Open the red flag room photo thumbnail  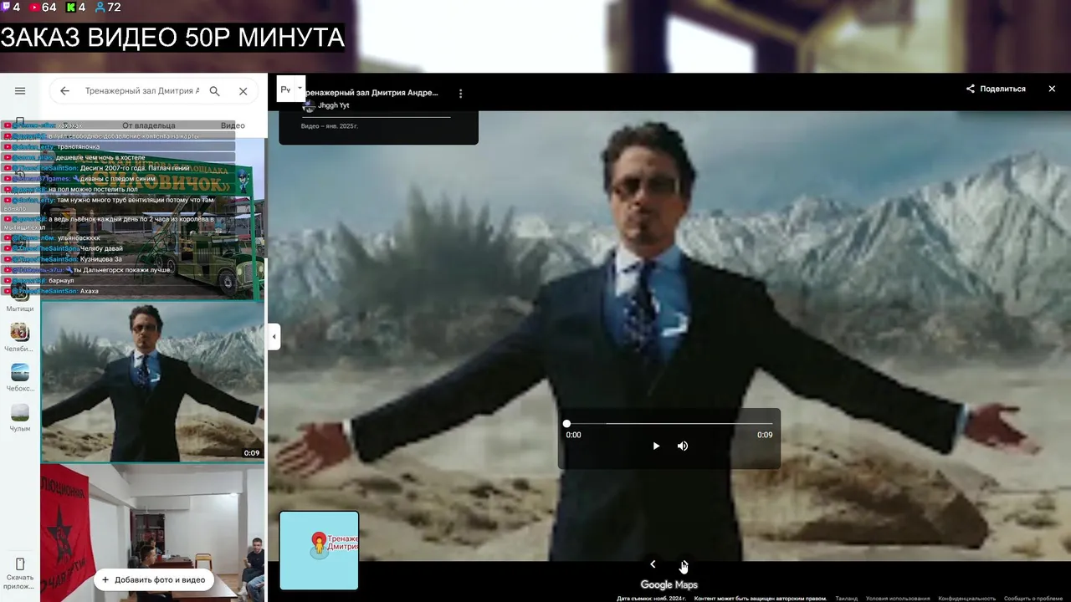point(153,533)
